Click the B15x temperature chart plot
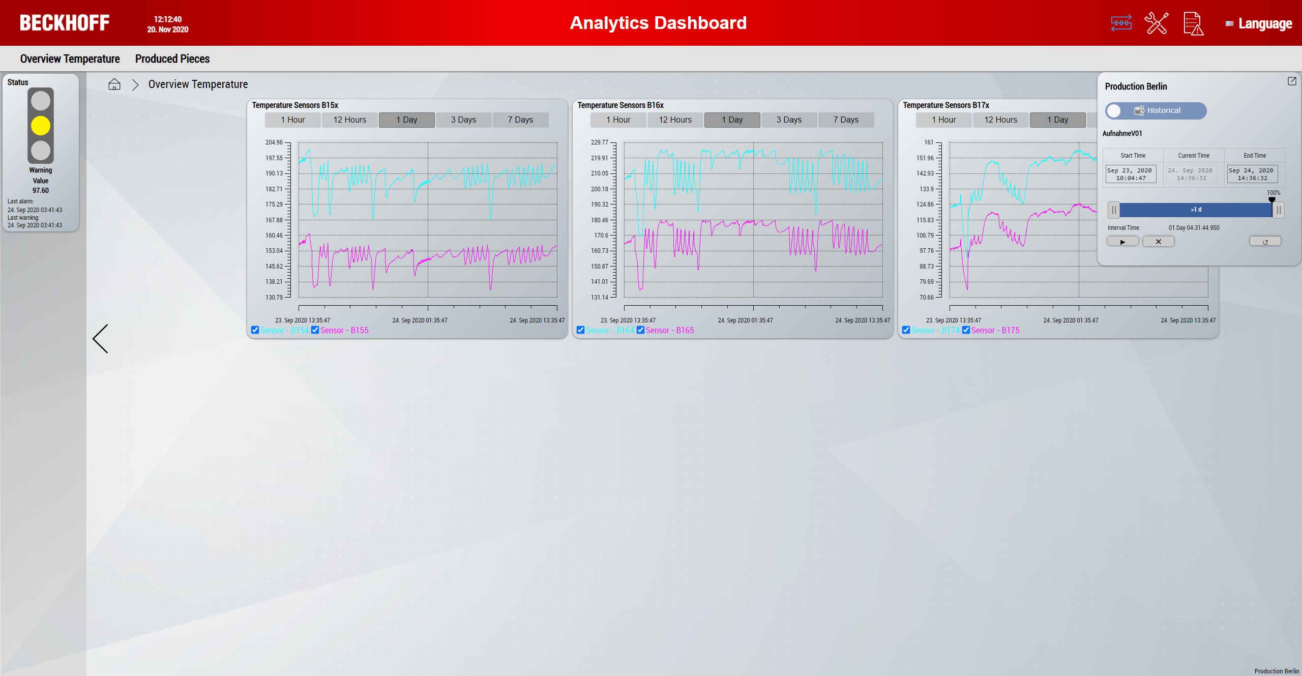 coord(428,220)
